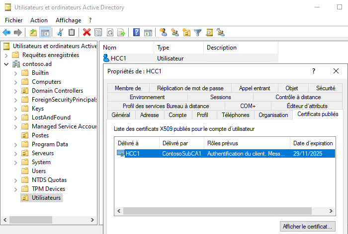Click the certificate list horizontal scrollbar thumb
348x234 pixels.
click(x=217, y=211)
